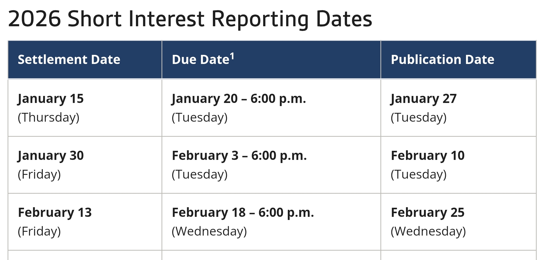Screen dimensions: 538x260
Task: Click (Wednesday) under February 25
Action: [428, 231]
